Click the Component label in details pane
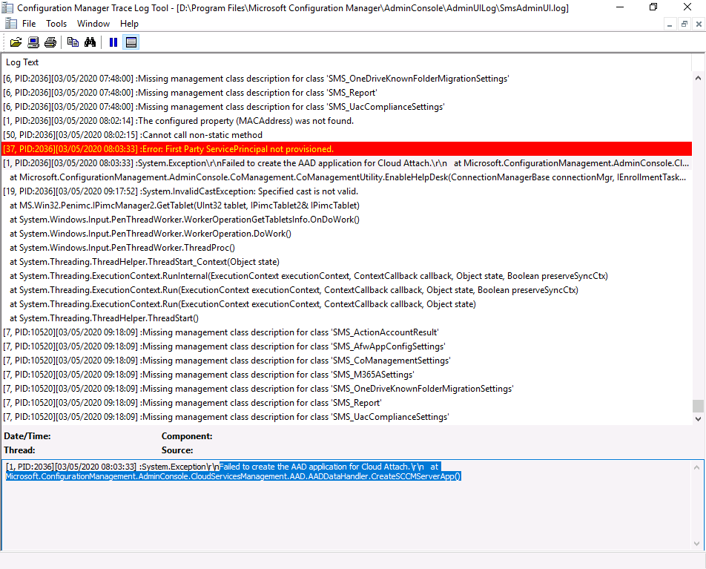706x569 pixels. [187, 436]
